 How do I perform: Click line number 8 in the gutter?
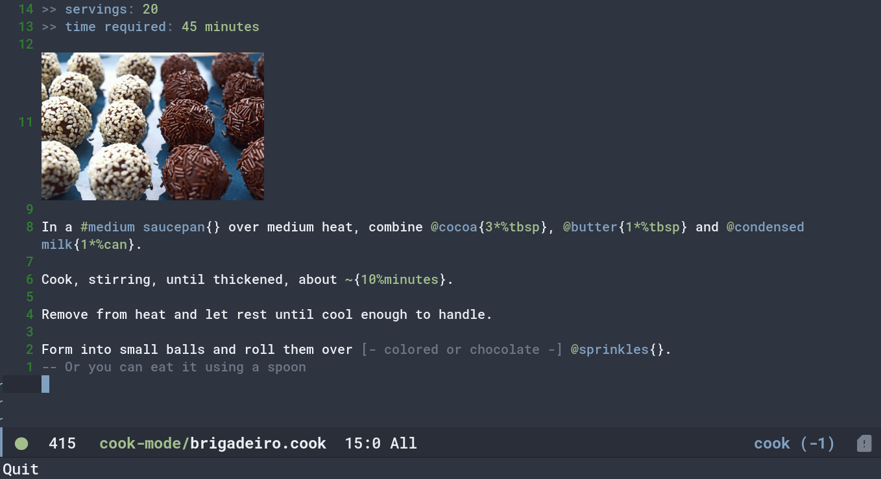pyautogui.click(x=30, y=228)
